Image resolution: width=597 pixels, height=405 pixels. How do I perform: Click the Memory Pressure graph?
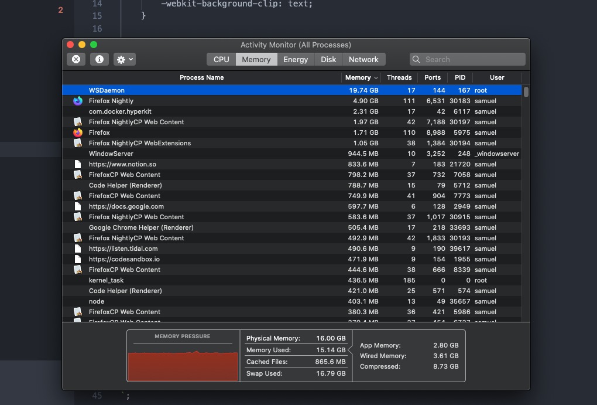tap(183, 365)
